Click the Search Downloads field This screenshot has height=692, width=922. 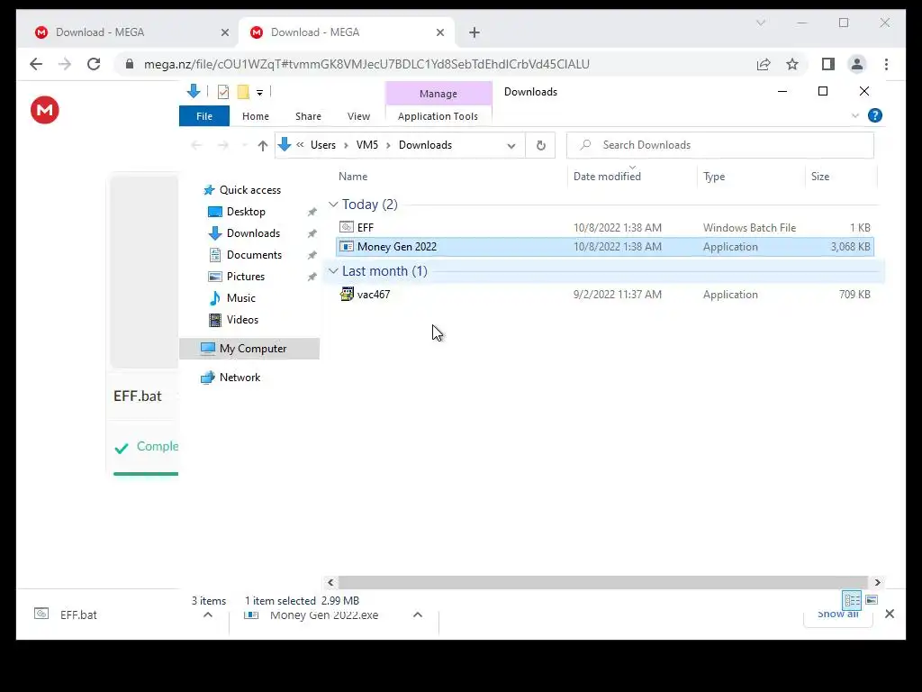719,145
